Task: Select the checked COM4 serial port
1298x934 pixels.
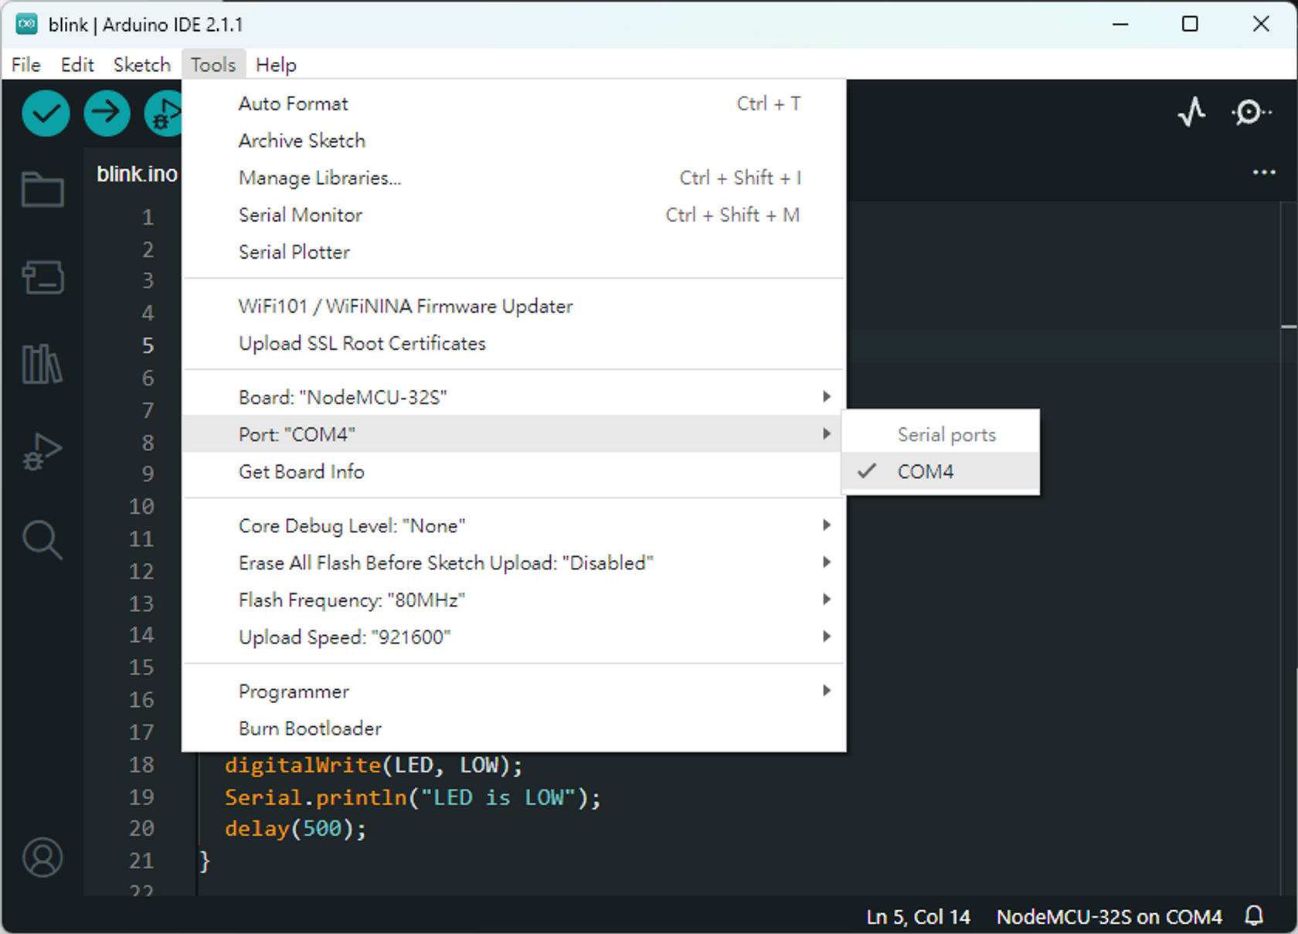Action: coord(940,471)
